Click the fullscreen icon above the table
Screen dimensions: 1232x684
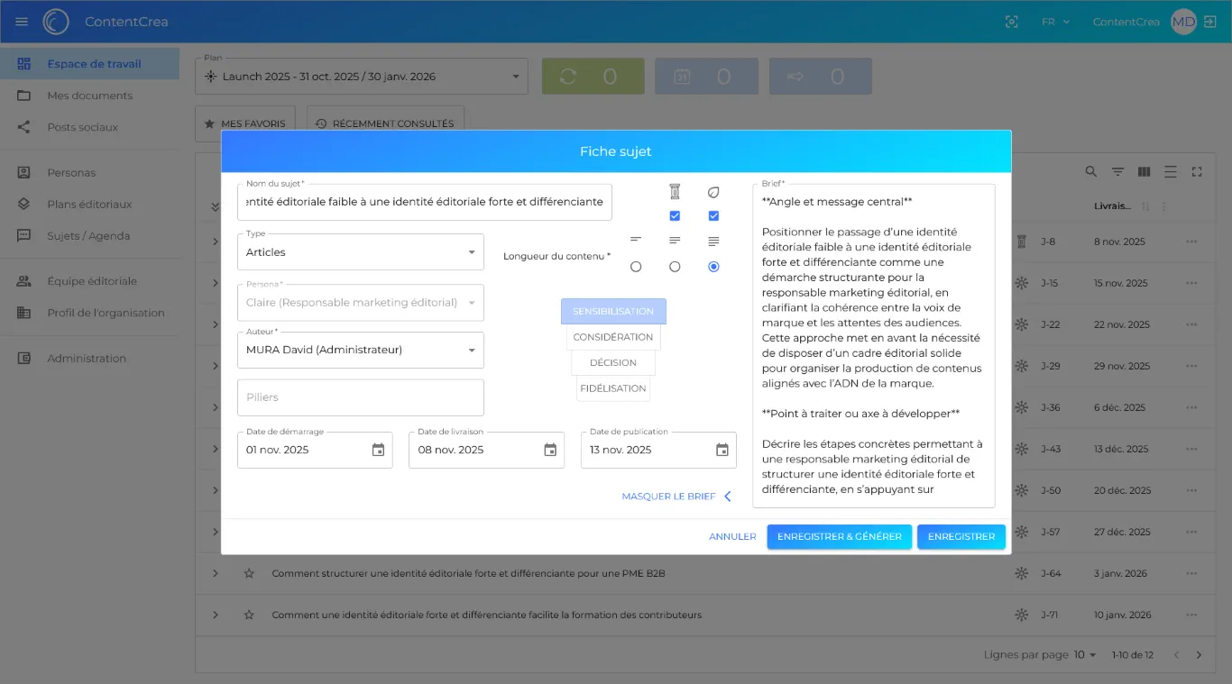(x=1197, y=171)
